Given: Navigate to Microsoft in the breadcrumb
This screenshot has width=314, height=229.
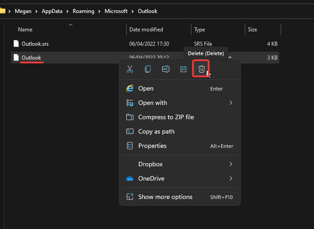Looking at the screenshot, I should point(116,11).
